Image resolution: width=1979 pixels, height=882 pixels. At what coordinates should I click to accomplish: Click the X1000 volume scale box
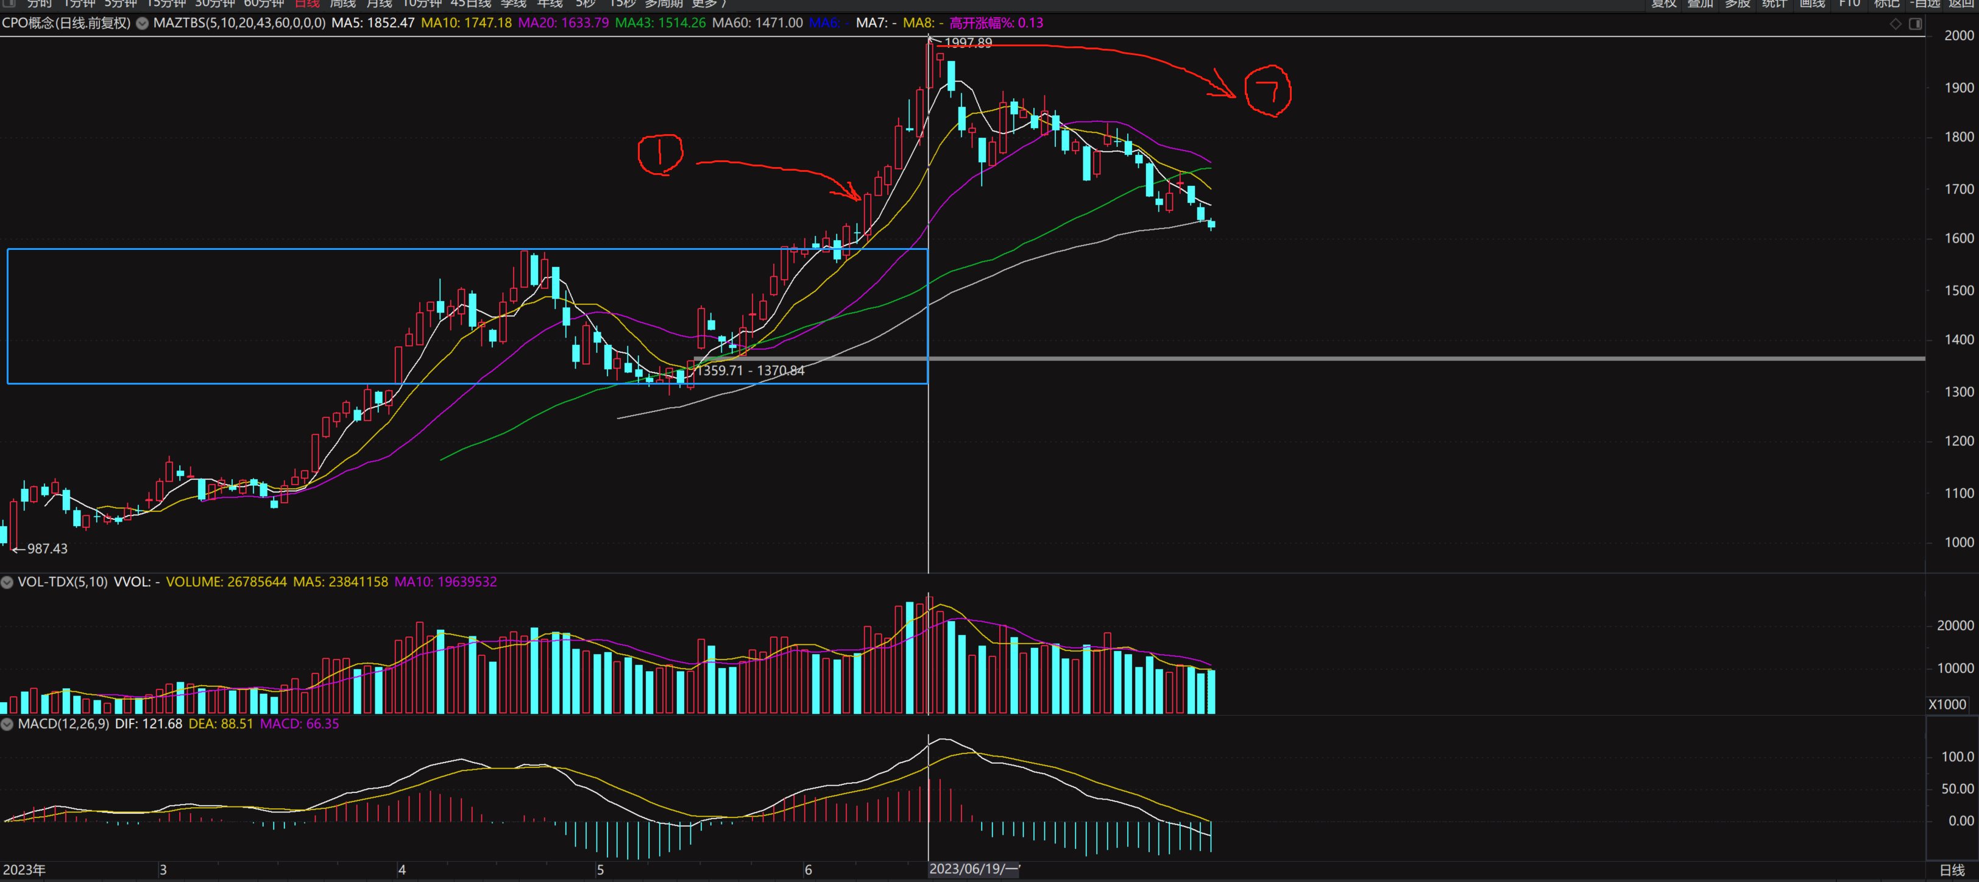click(1947, 705)
